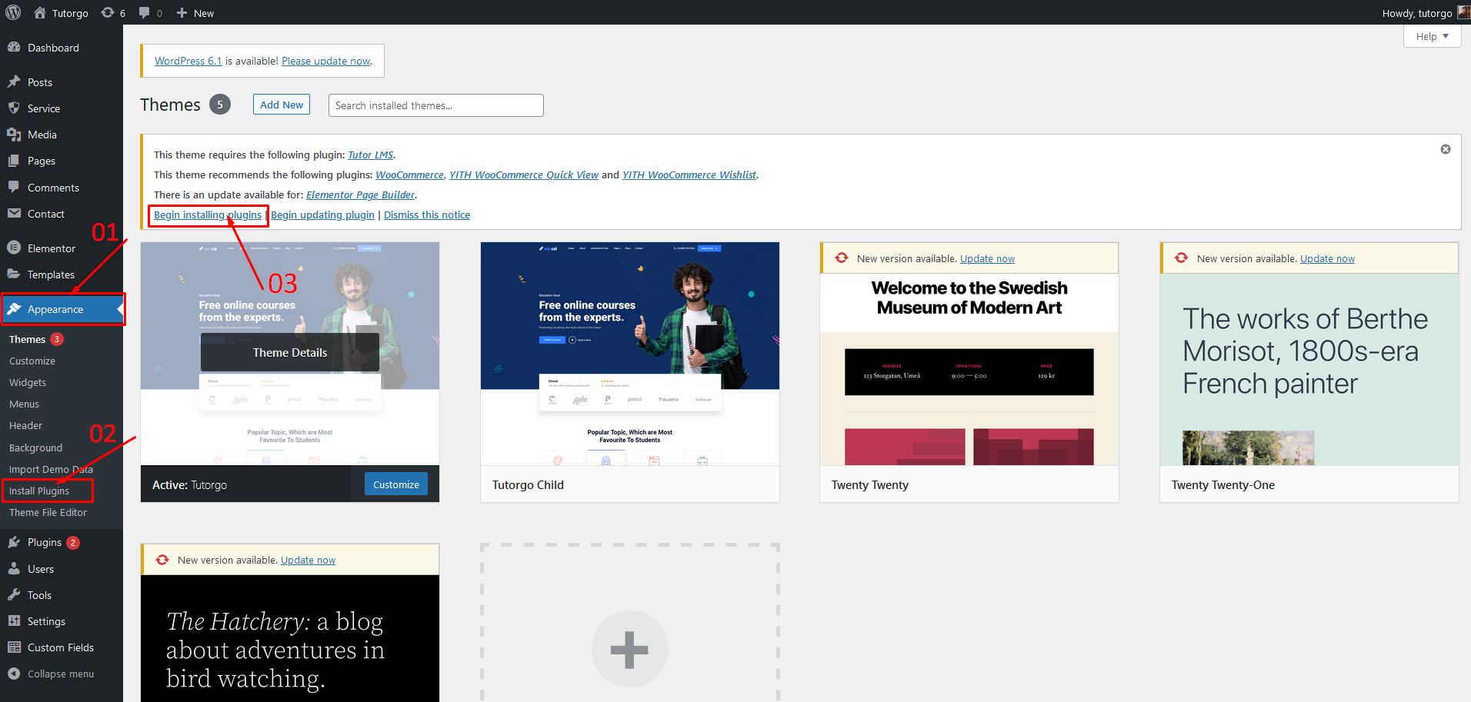Expand the Help dropdown tab
Image resolution: width=1471 pixels, height=702 pixels.
[x=1432, y=36]
